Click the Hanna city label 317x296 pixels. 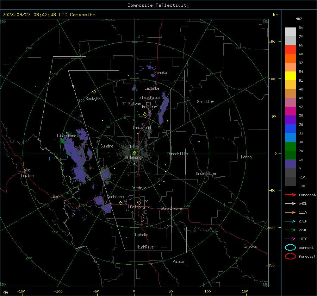click(246, 157)
